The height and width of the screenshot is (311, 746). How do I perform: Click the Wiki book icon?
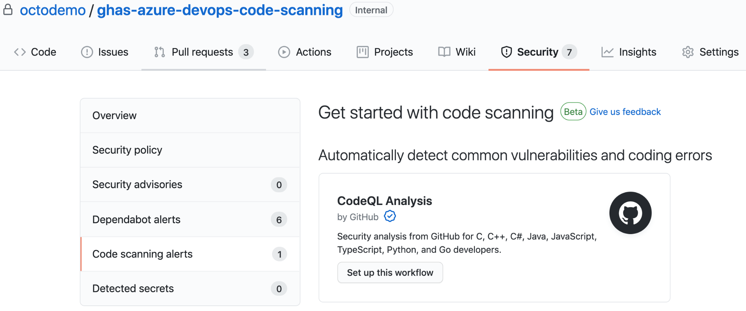(x=444, y=52)
